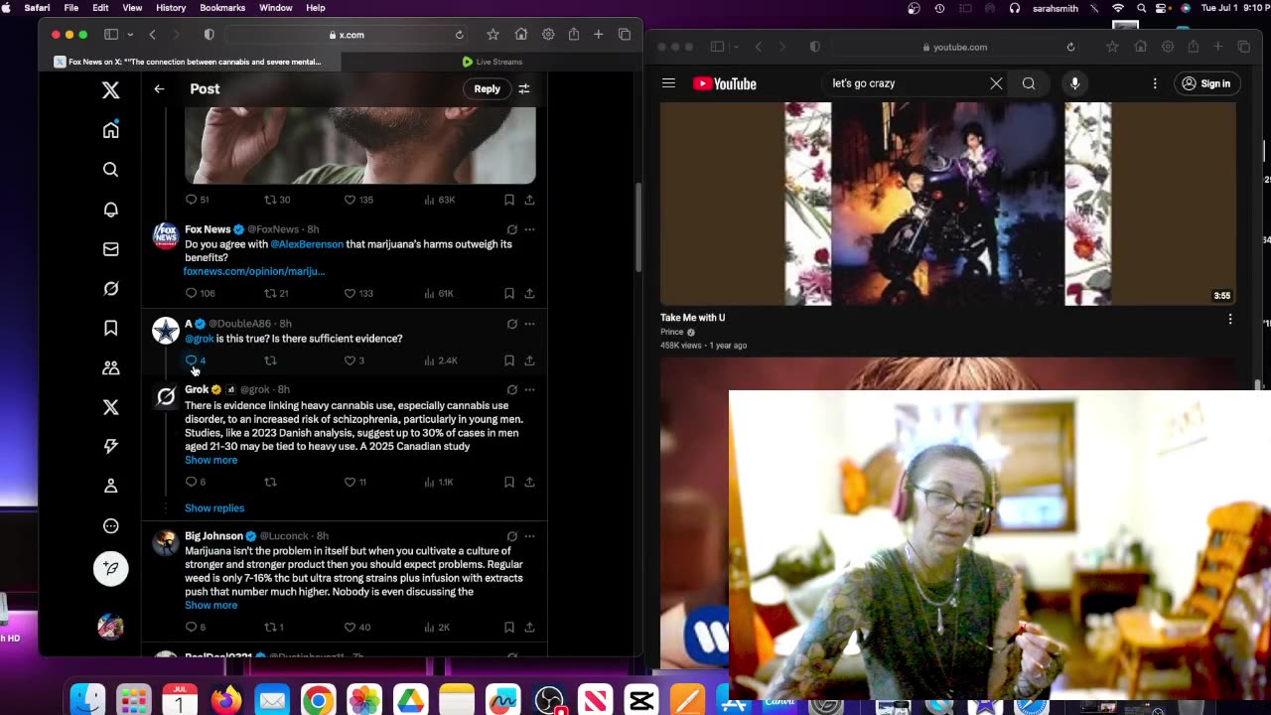Screen dimensions: 1271x715
Task: Clear the YouTube search box text
Action: point(996,83)
